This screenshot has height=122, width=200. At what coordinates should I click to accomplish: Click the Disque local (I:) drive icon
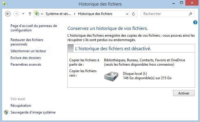(x=111, y=76)
